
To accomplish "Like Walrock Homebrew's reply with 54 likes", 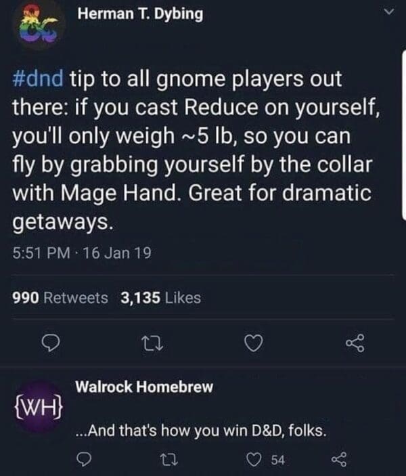I will coord(254,459).
